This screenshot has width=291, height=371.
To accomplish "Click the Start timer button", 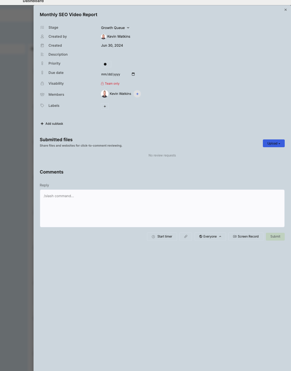I will click(x=162, y=237).
